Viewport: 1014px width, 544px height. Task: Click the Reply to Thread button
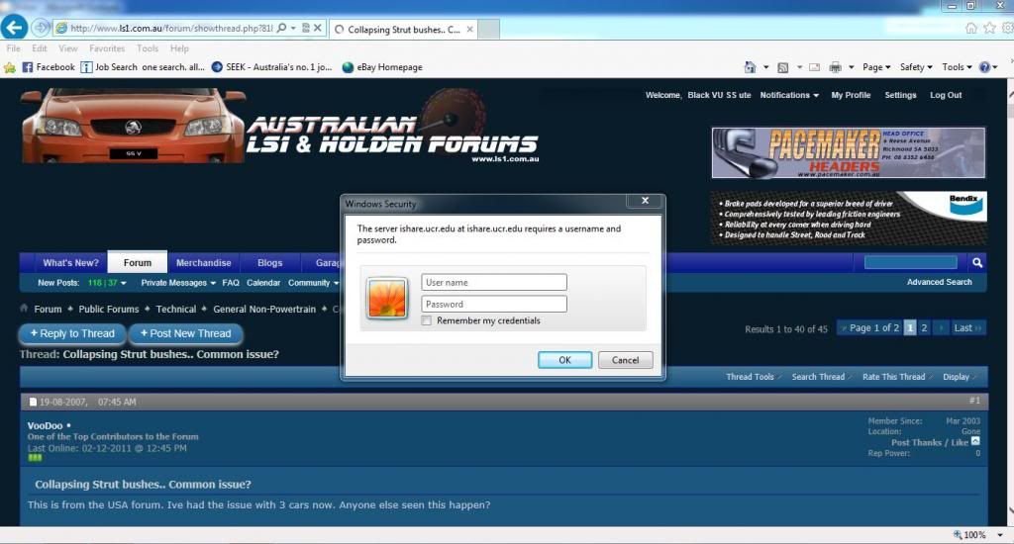71,333
